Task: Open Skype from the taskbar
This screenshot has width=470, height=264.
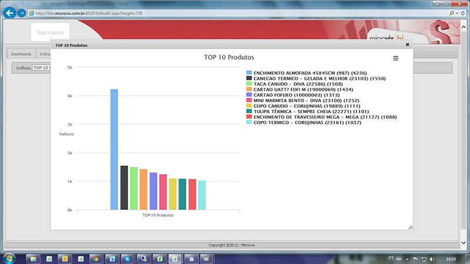Action: [x=126, y=258]
